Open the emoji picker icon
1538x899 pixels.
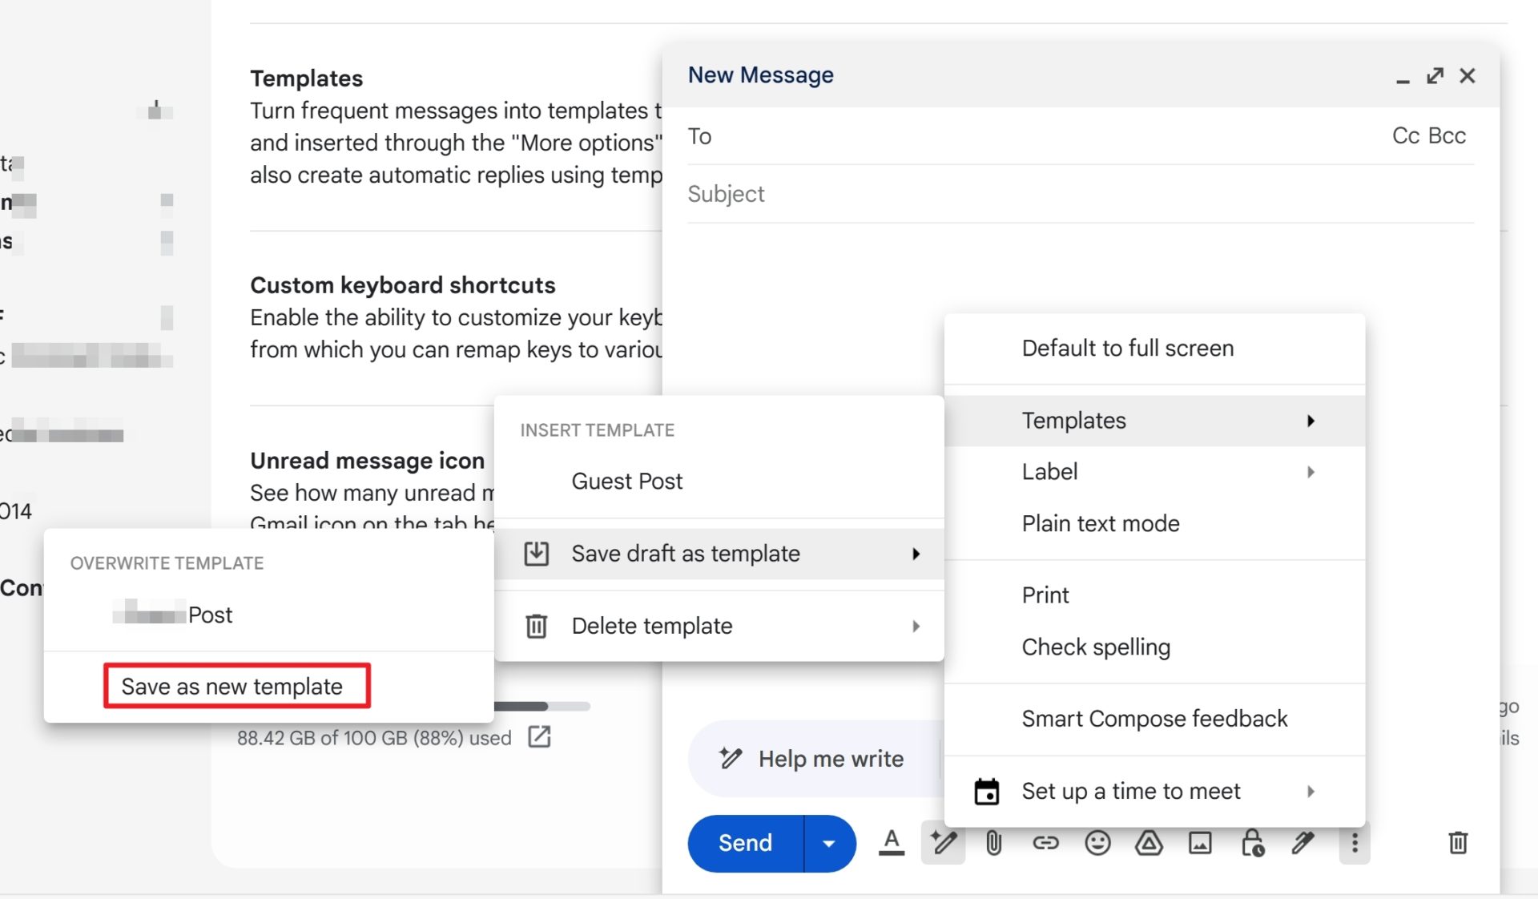[x=1097, y=843]
